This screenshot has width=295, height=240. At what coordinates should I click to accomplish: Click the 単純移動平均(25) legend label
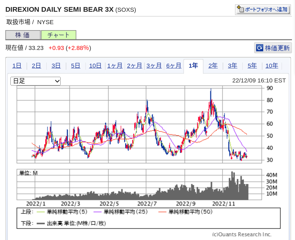[x=126, y=212]
